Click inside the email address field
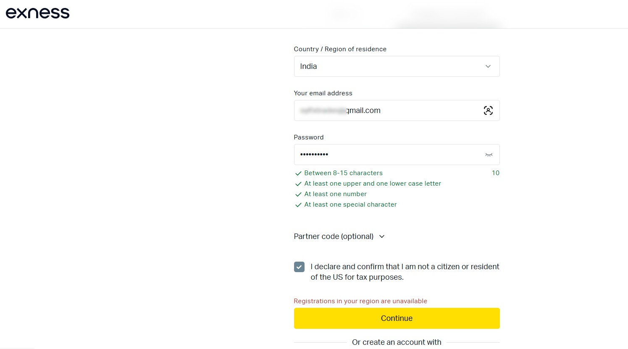Viewport: 628px width, 349px height. (397, 110)
